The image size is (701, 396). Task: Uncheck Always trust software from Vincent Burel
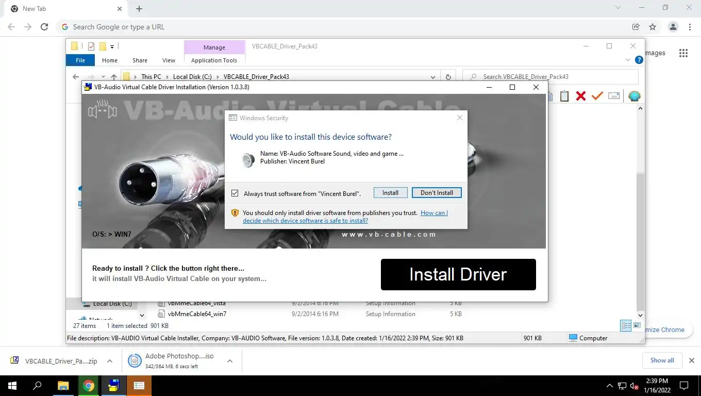point(235,193)
